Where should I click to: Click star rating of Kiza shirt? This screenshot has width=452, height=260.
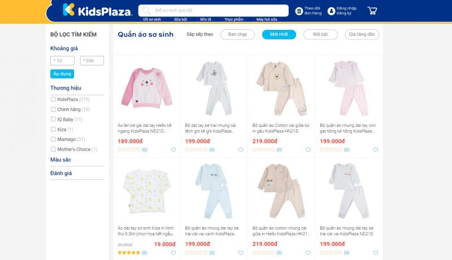coord(128,253)
